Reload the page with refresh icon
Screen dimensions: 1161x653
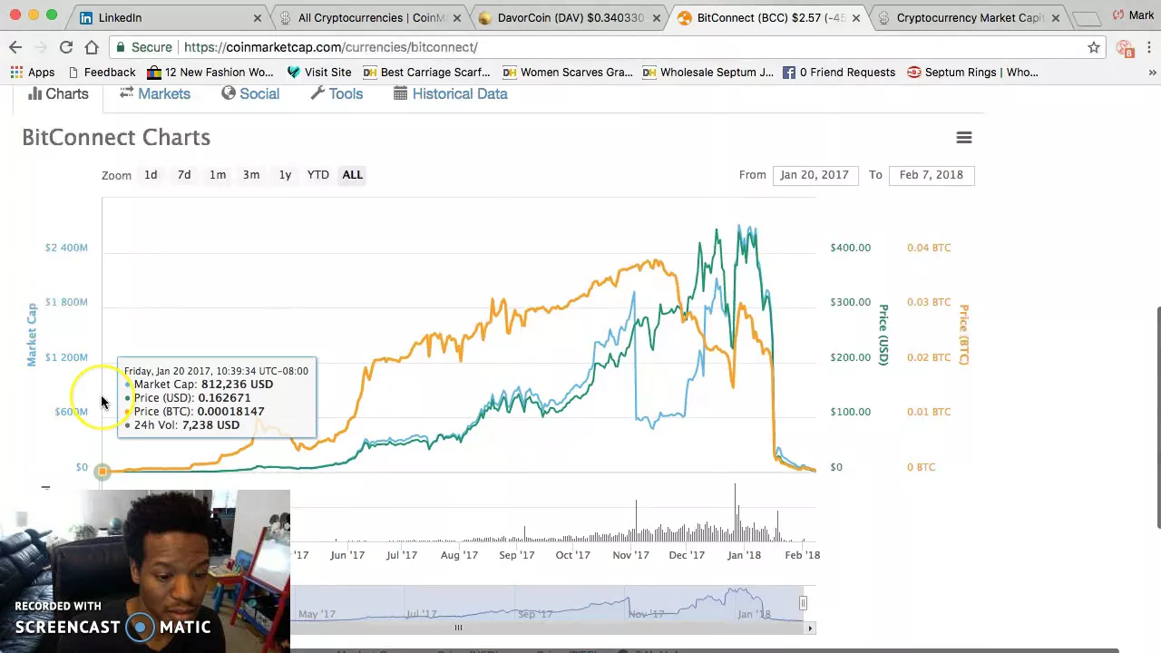[x=66, y=47]
